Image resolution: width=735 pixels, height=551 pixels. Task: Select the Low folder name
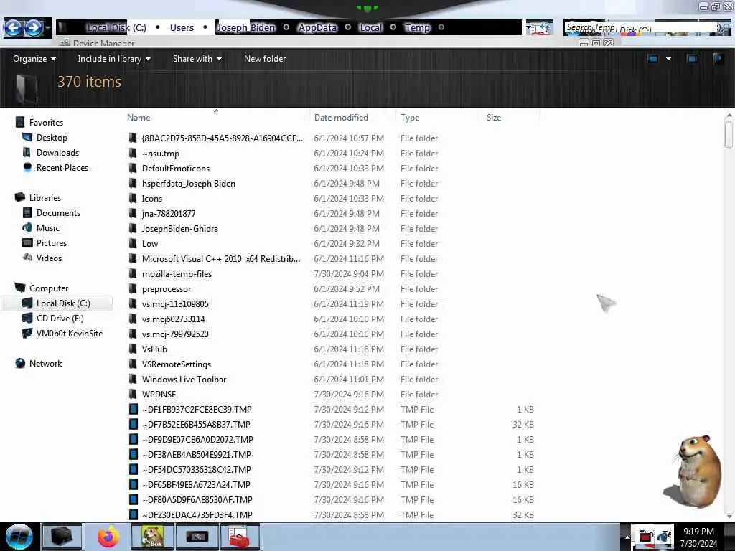(x=150, y=244)
